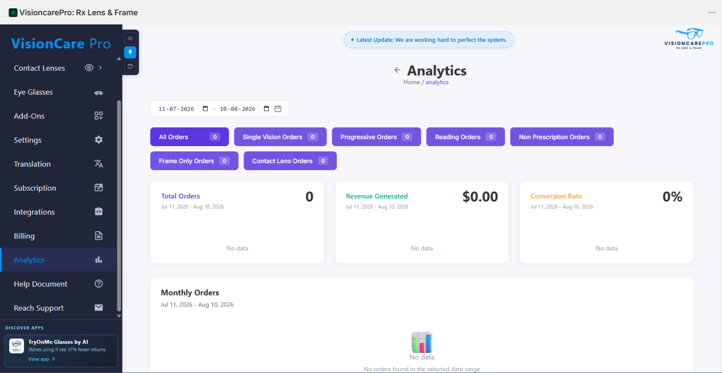The width and height of the screenshot is (722, 373).
Task: Open Subscription from the sidebar
Action: 59,188
